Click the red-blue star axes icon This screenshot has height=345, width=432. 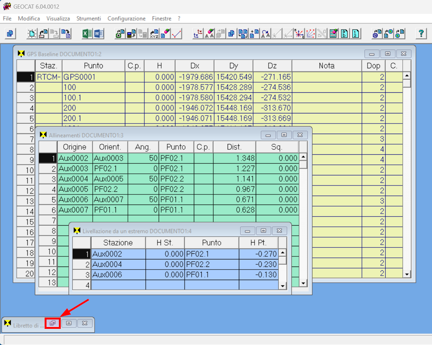(299, 34)
